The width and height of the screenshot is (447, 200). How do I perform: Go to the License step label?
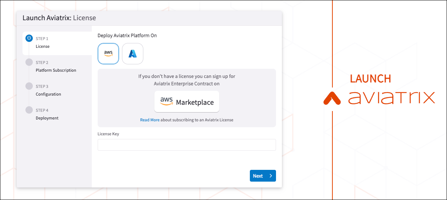pos(43,46)
